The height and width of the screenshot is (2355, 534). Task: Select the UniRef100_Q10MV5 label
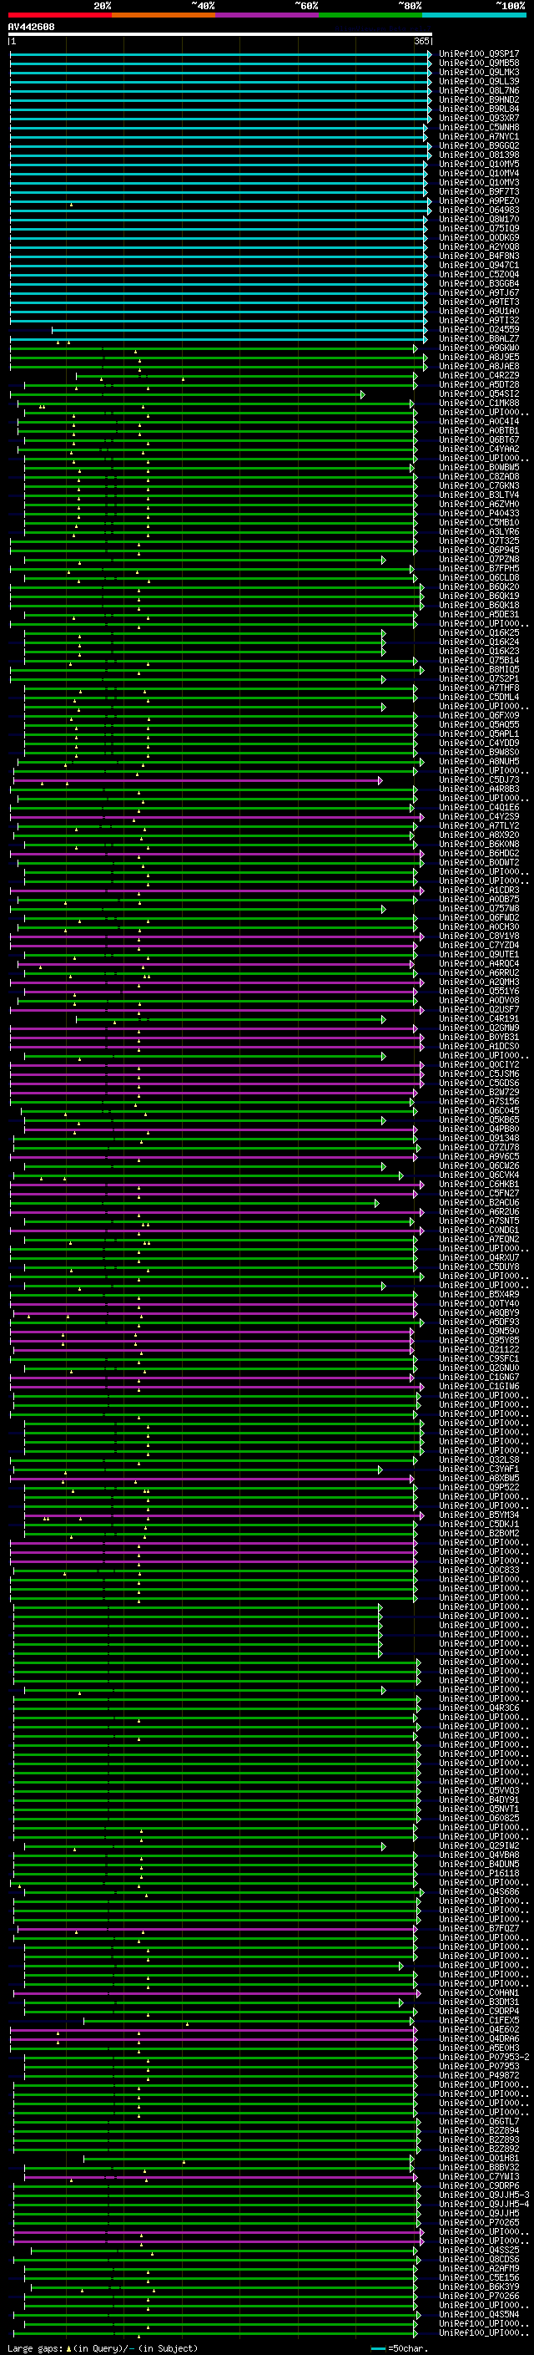pos(478,164)
